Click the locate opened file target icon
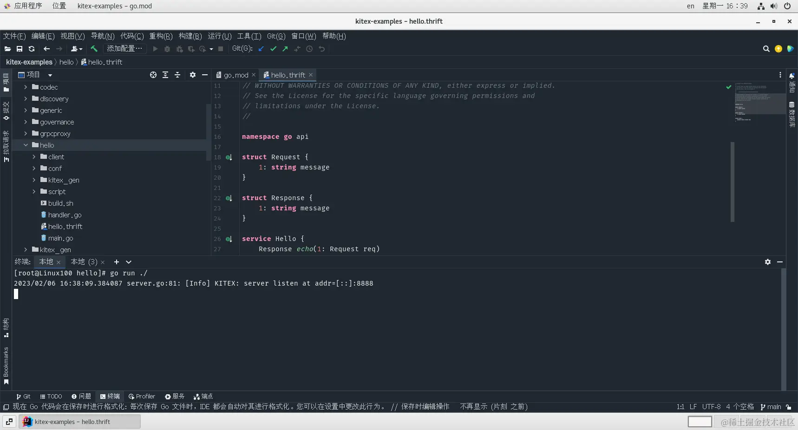 (x=153, y=75)
